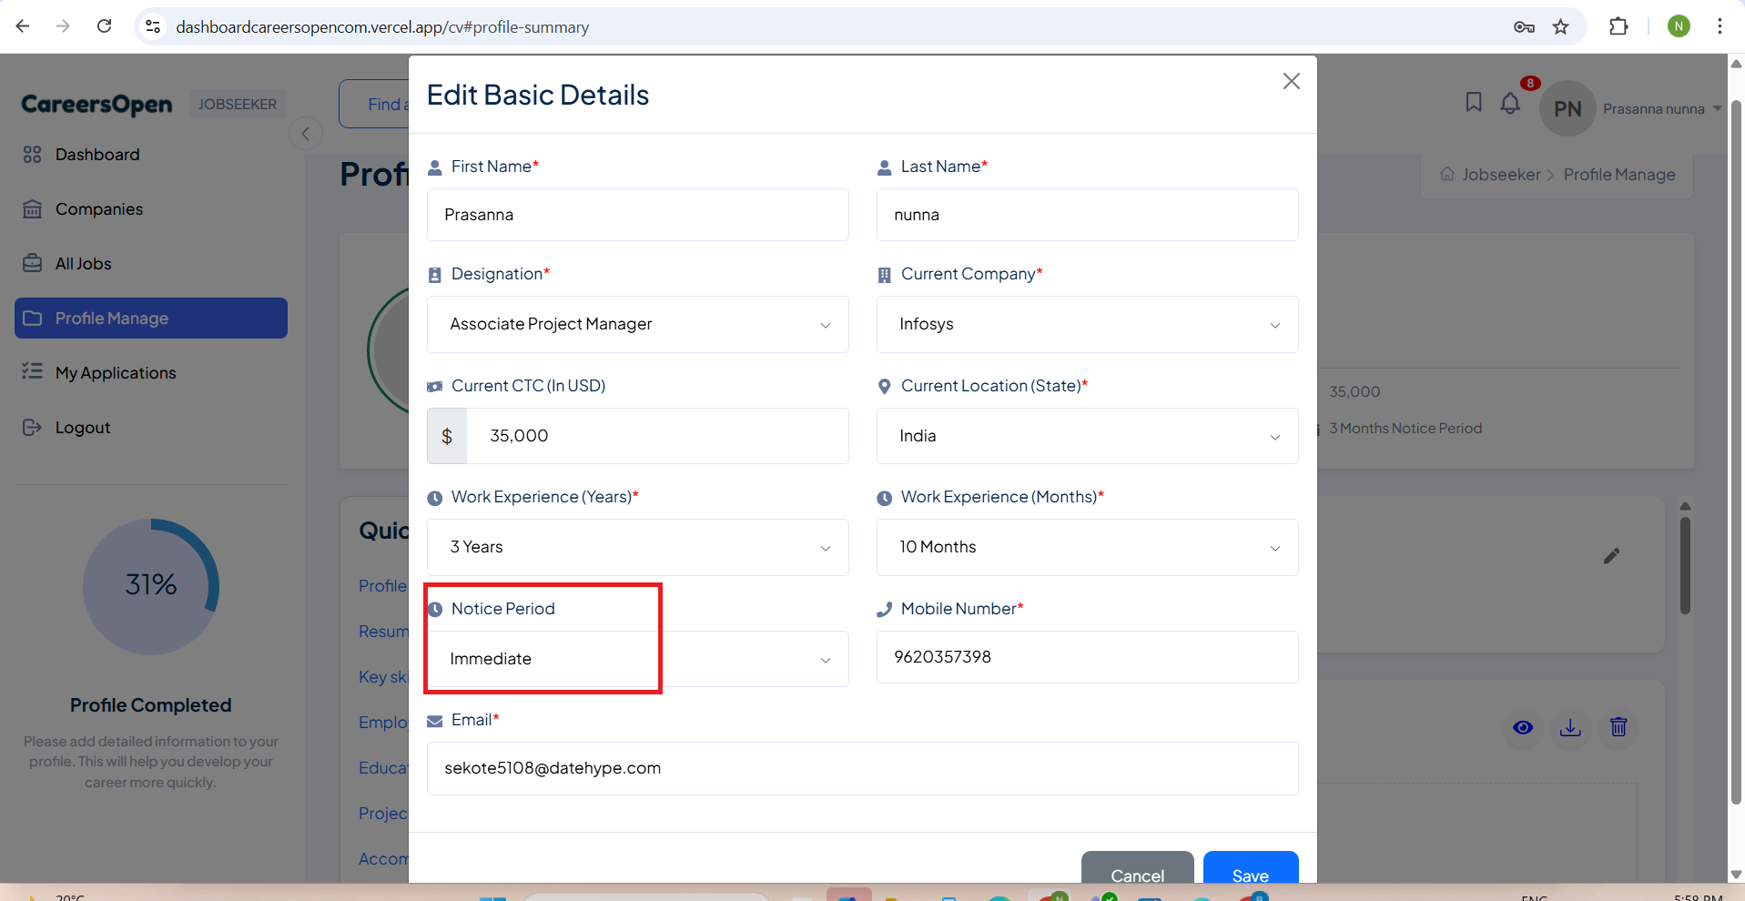Viewport: 1745px width, 901px height.
Task: Close the Edit Basic Details dialog
Action: pyautogui.click(x=1291, y=82)
